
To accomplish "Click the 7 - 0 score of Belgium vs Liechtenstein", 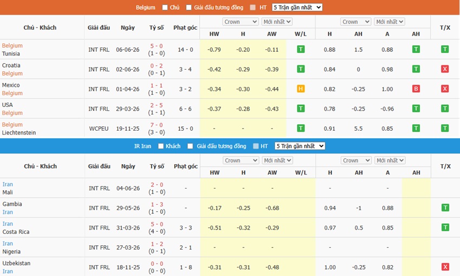I will pyautogui.click(x=156, y=125).
